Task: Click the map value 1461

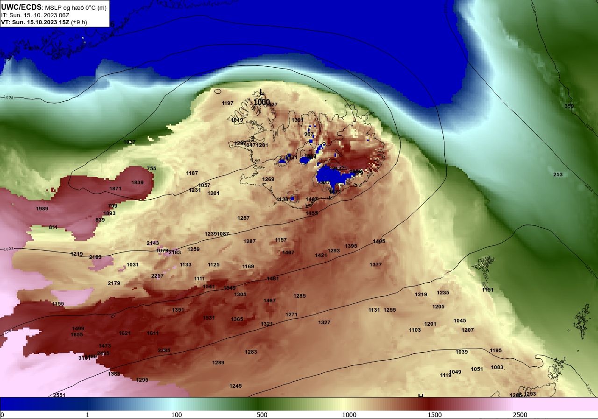Action: [x=273, y=279]
